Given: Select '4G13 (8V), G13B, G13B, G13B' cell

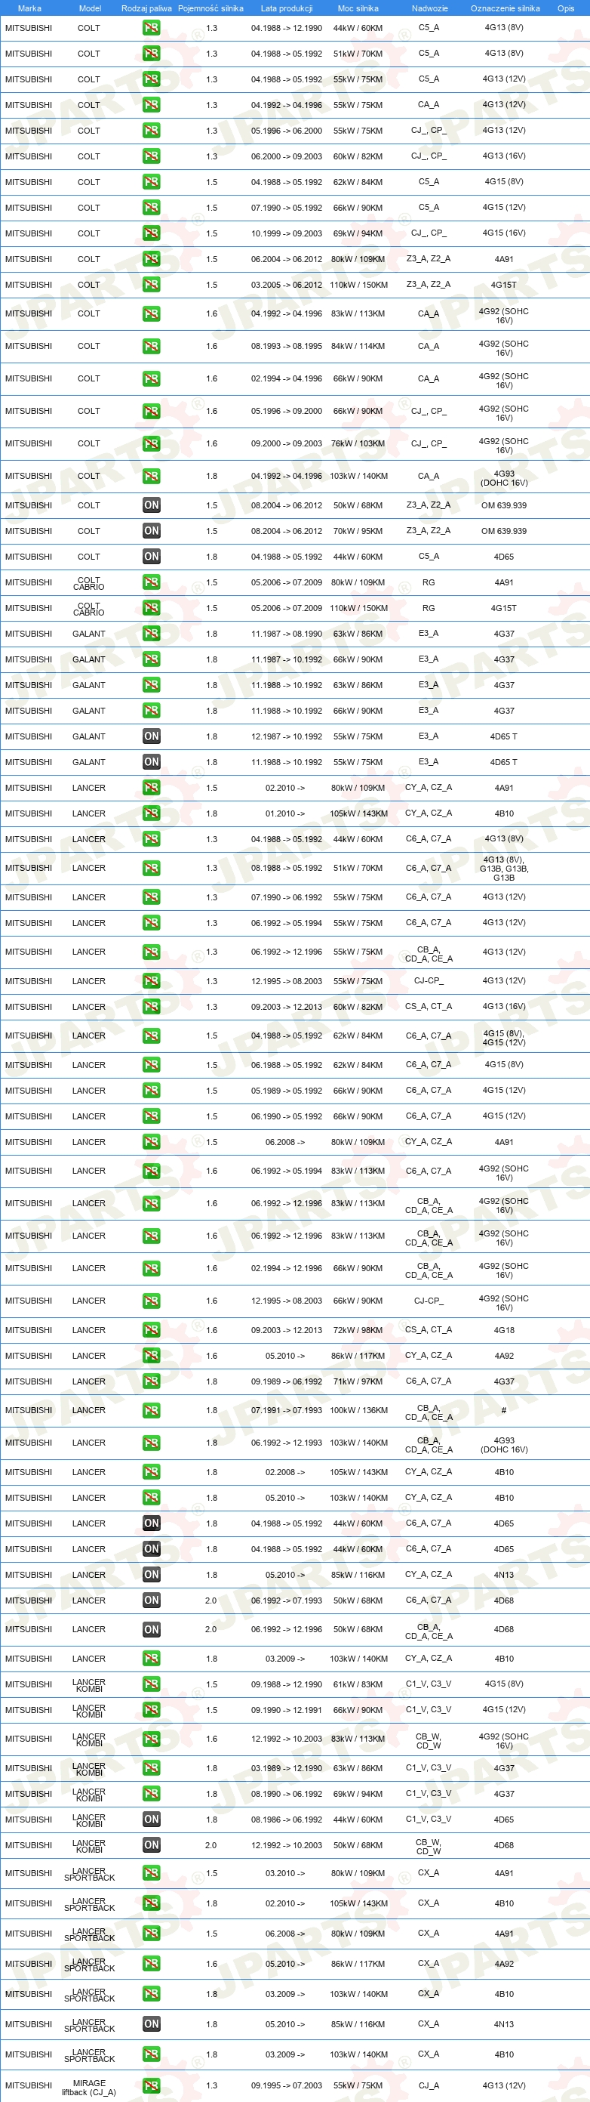Looking at the screenshot, I should (504, 869).
